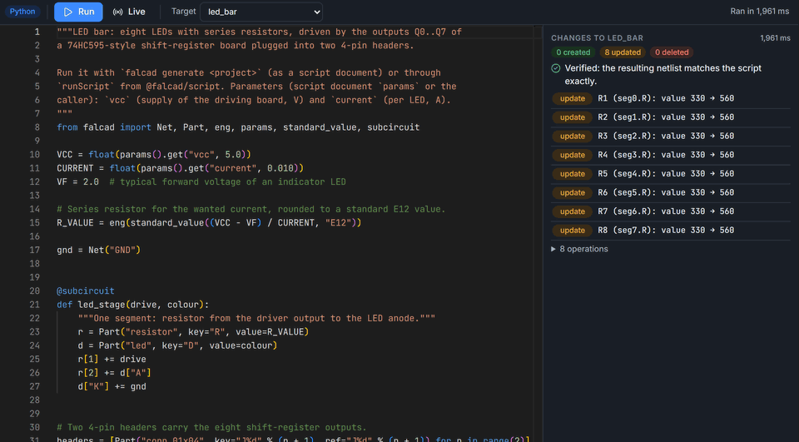The width and height of the screenshot is (799, 442).
Task: Run the script with the Run button
Action: 78,12
